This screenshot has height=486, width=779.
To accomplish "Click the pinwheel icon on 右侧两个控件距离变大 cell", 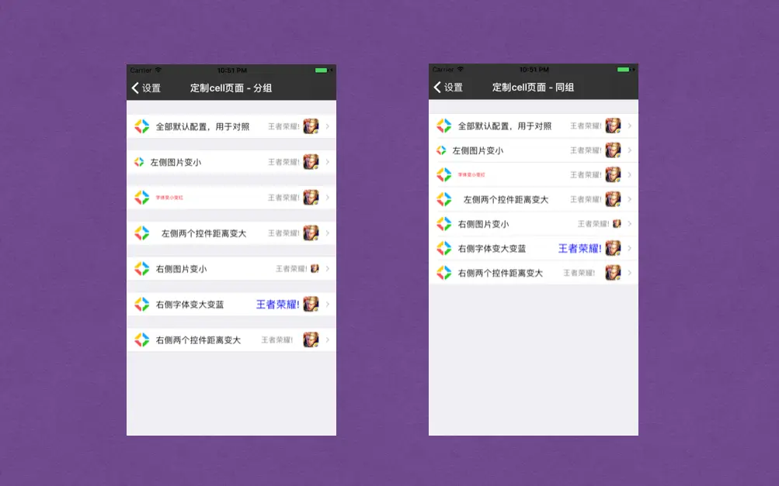I will (x=143, y=340).
